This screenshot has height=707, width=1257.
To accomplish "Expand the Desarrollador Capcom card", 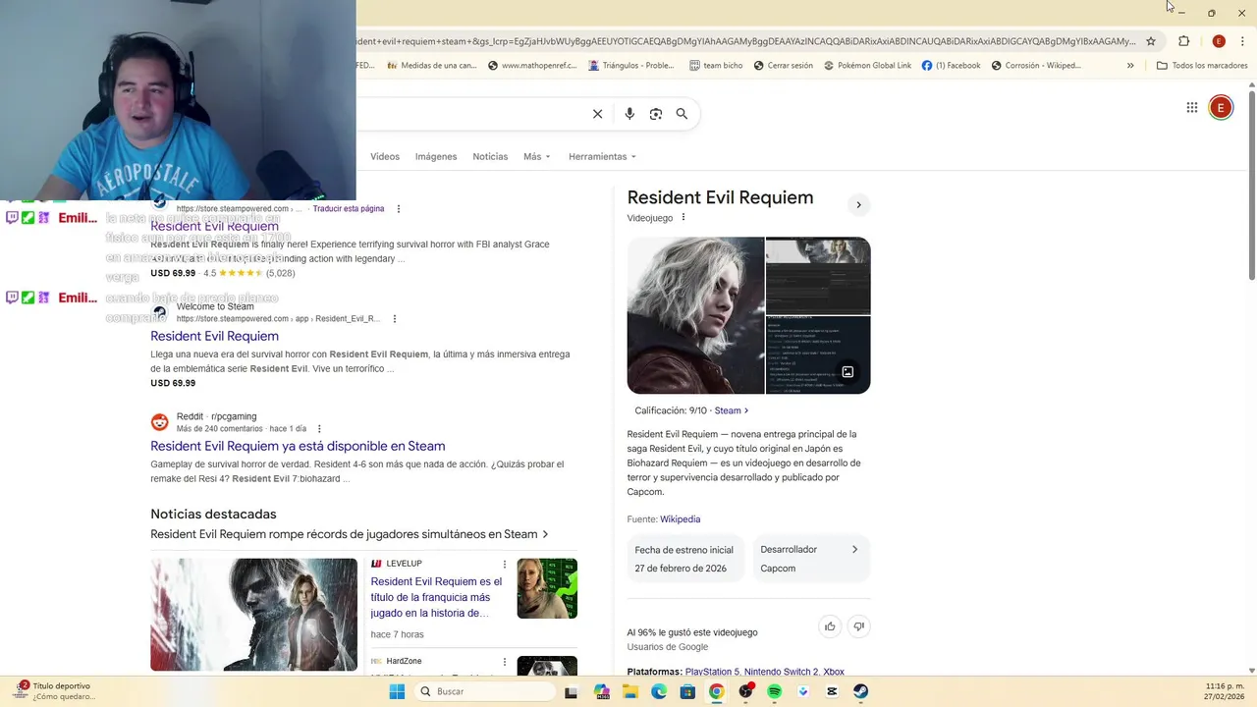I will point(809,559).
